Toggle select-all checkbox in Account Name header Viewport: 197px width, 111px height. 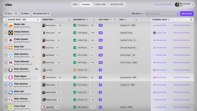6,20
